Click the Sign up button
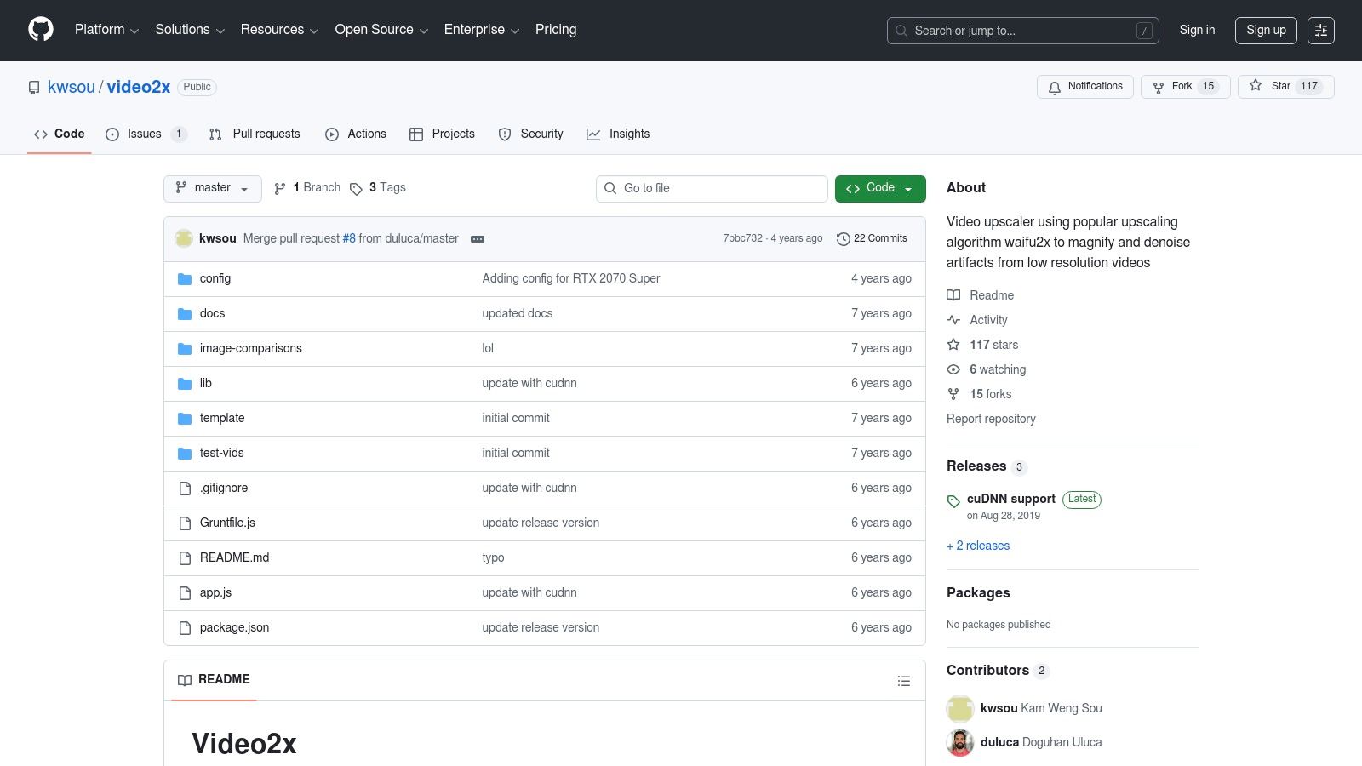This screenshot has height=766, width=1362. pos(1266,30)
